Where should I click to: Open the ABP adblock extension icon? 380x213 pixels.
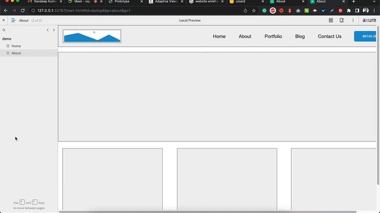click(273, 11)
